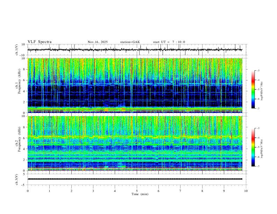Image resolution: width=277 pixels, height=214 pixels.
Task: Click the ch.2 spectrogram panel
Action: tap(135, 143)
